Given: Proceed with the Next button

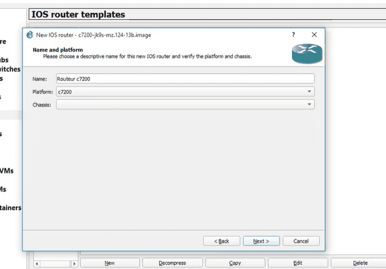Looking at the screenshot, I should (x=261, y=241).
